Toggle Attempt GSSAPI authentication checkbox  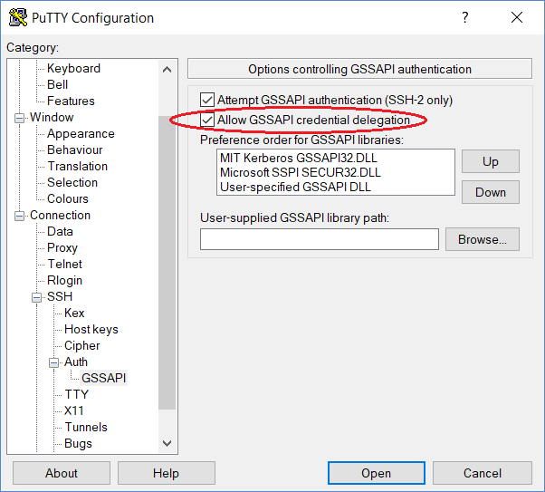pyautogui.click(x=207, y=100)
